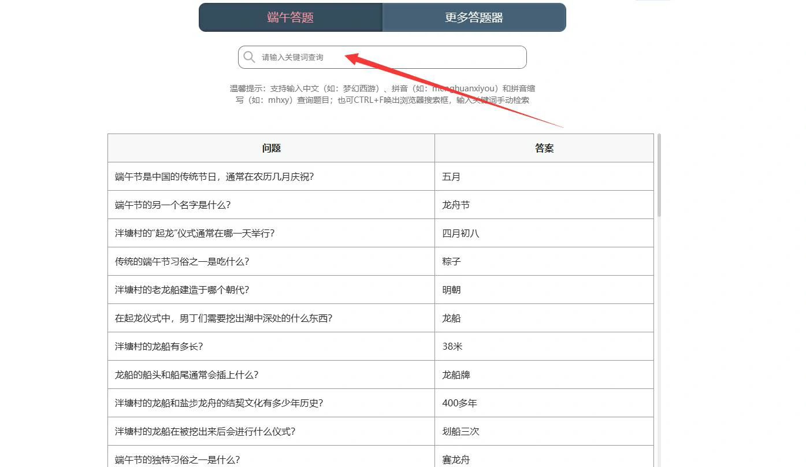This screenshot has width=806, height=467.
Task: Select answer cell 龙船牌
Action: (544, 375)
